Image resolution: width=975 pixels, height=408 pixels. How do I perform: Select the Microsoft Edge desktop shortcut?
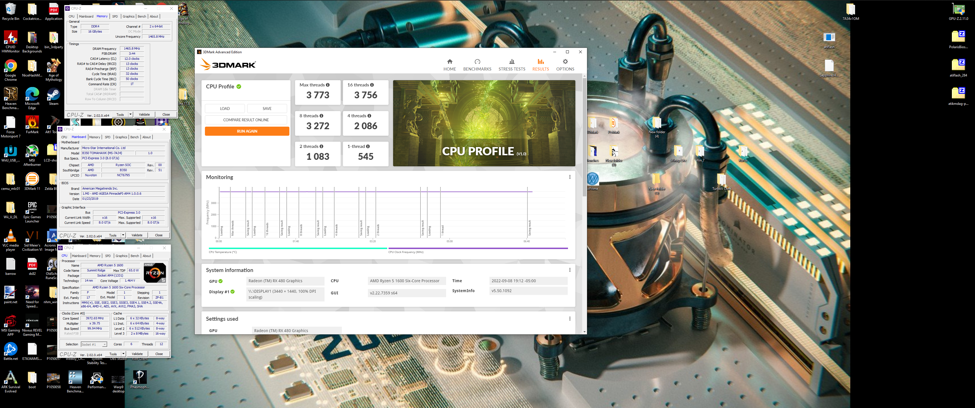(32, 98)
